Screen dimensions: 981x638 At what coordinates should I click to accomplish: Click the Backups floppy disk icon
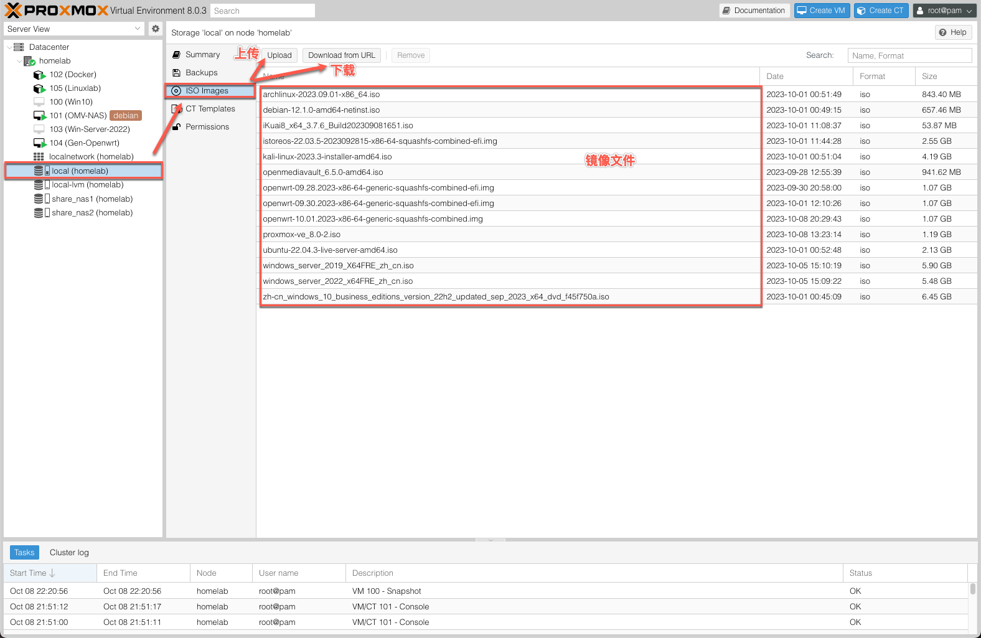point(176,73)
